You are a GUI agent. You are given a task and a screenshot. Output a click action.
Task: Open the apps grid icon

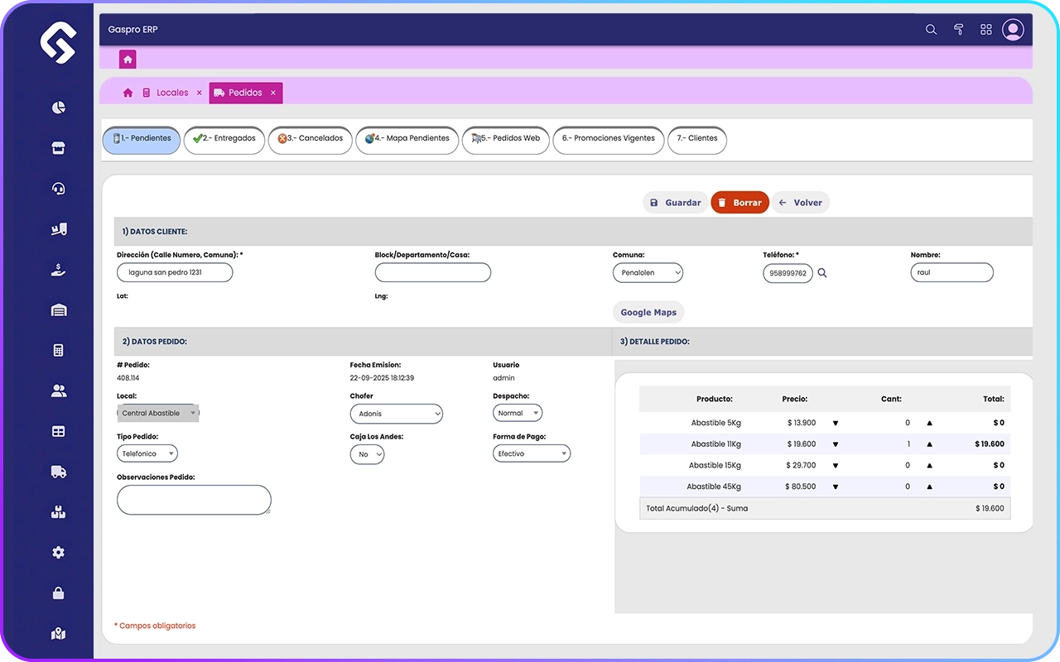tap(985, 30)
